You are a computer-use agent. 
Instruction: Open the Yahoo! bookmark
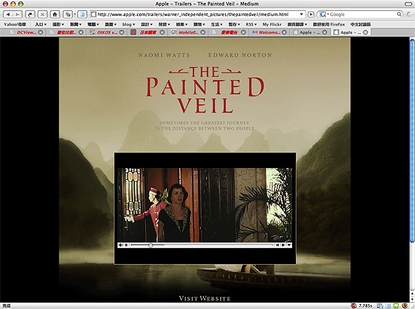click(x=15, y=24)
